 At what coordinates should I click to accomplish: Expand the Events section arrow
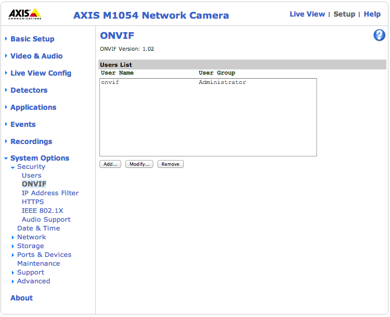coord(6,124)
